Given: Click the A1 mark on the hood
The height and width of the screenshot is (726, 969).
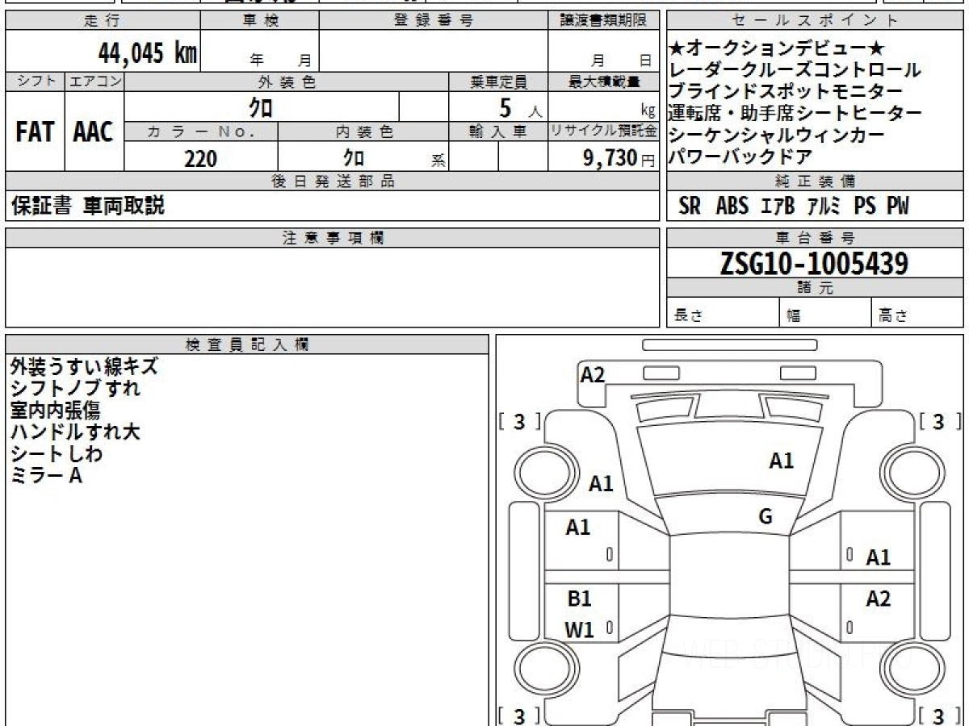Looking at the screenshot, I should pos(781,461).
